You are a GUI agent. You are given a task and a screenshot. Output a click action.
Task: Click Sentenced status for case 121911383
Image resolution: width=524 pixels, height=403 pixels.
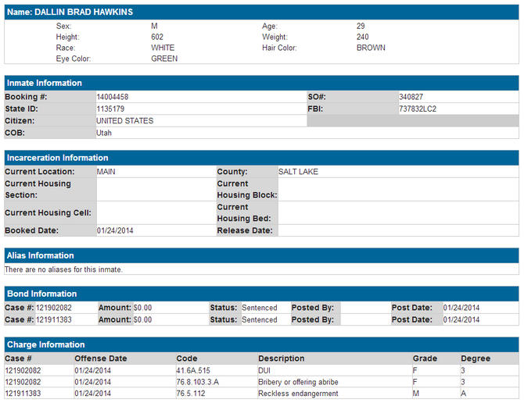tap(260, 320)
